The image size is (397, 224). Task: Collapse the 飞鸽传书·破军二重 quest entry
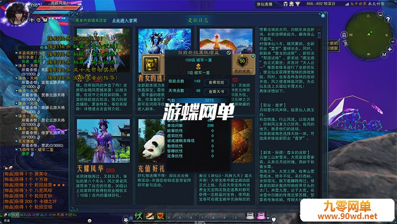[16, 150]
